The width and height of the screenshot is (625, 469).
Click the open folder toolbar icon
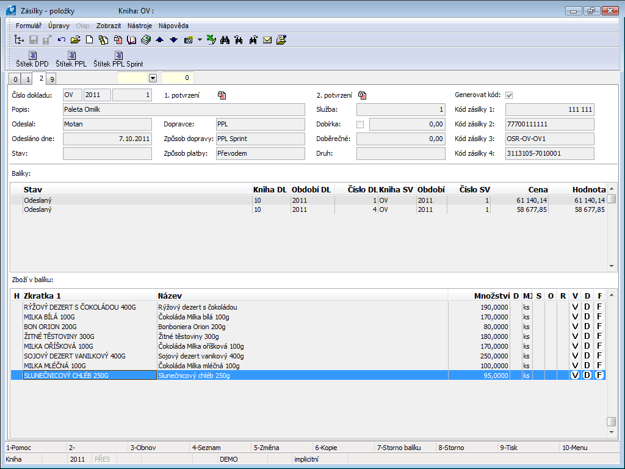click(x=75, y=40)
